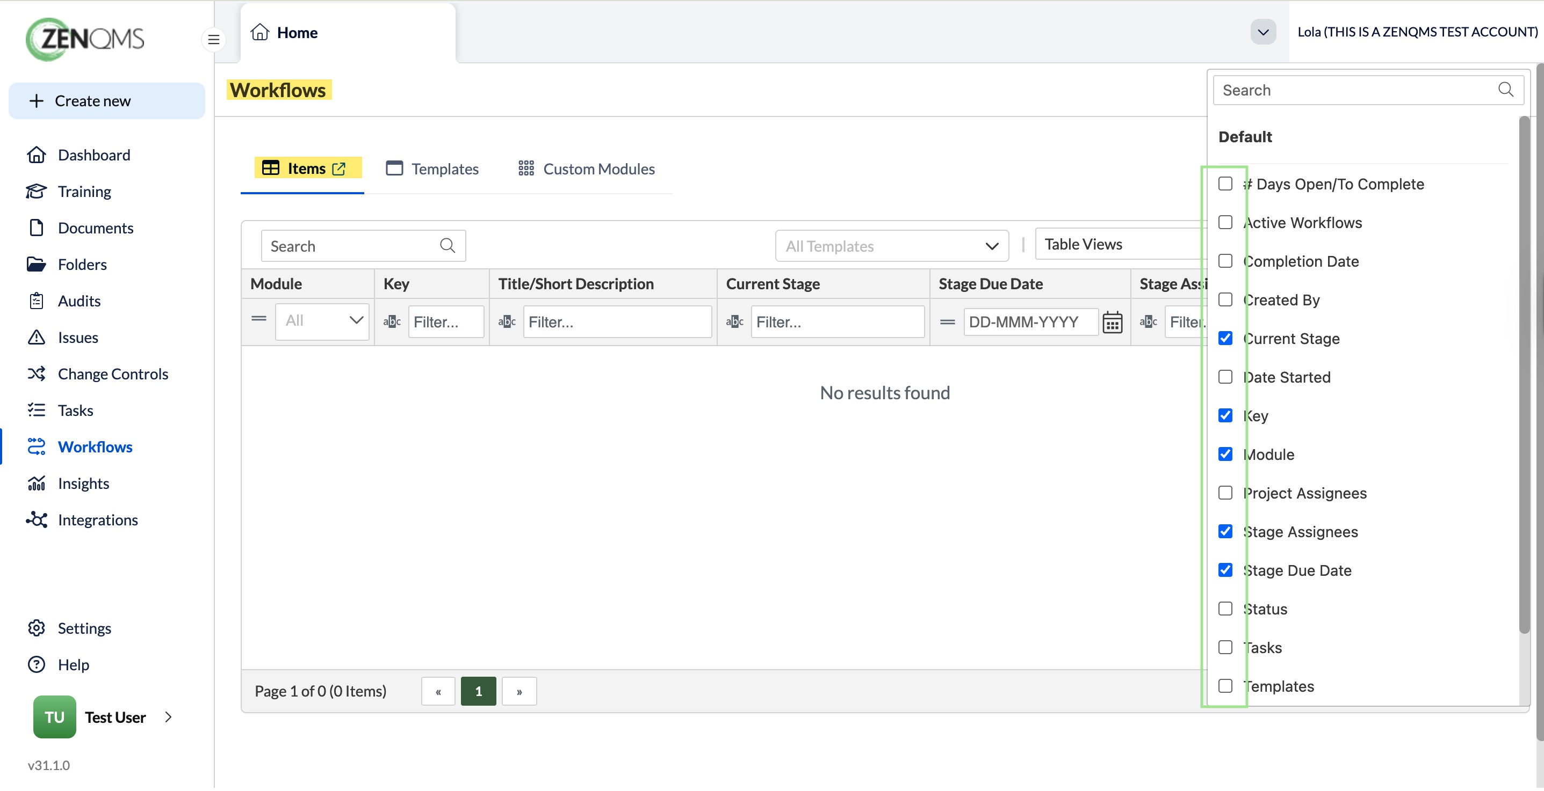Image resolution: width=1544 pixels, height=791 pixels.
Task: Enable the Project Assignees checkbox
Action: pos(1225,493)
